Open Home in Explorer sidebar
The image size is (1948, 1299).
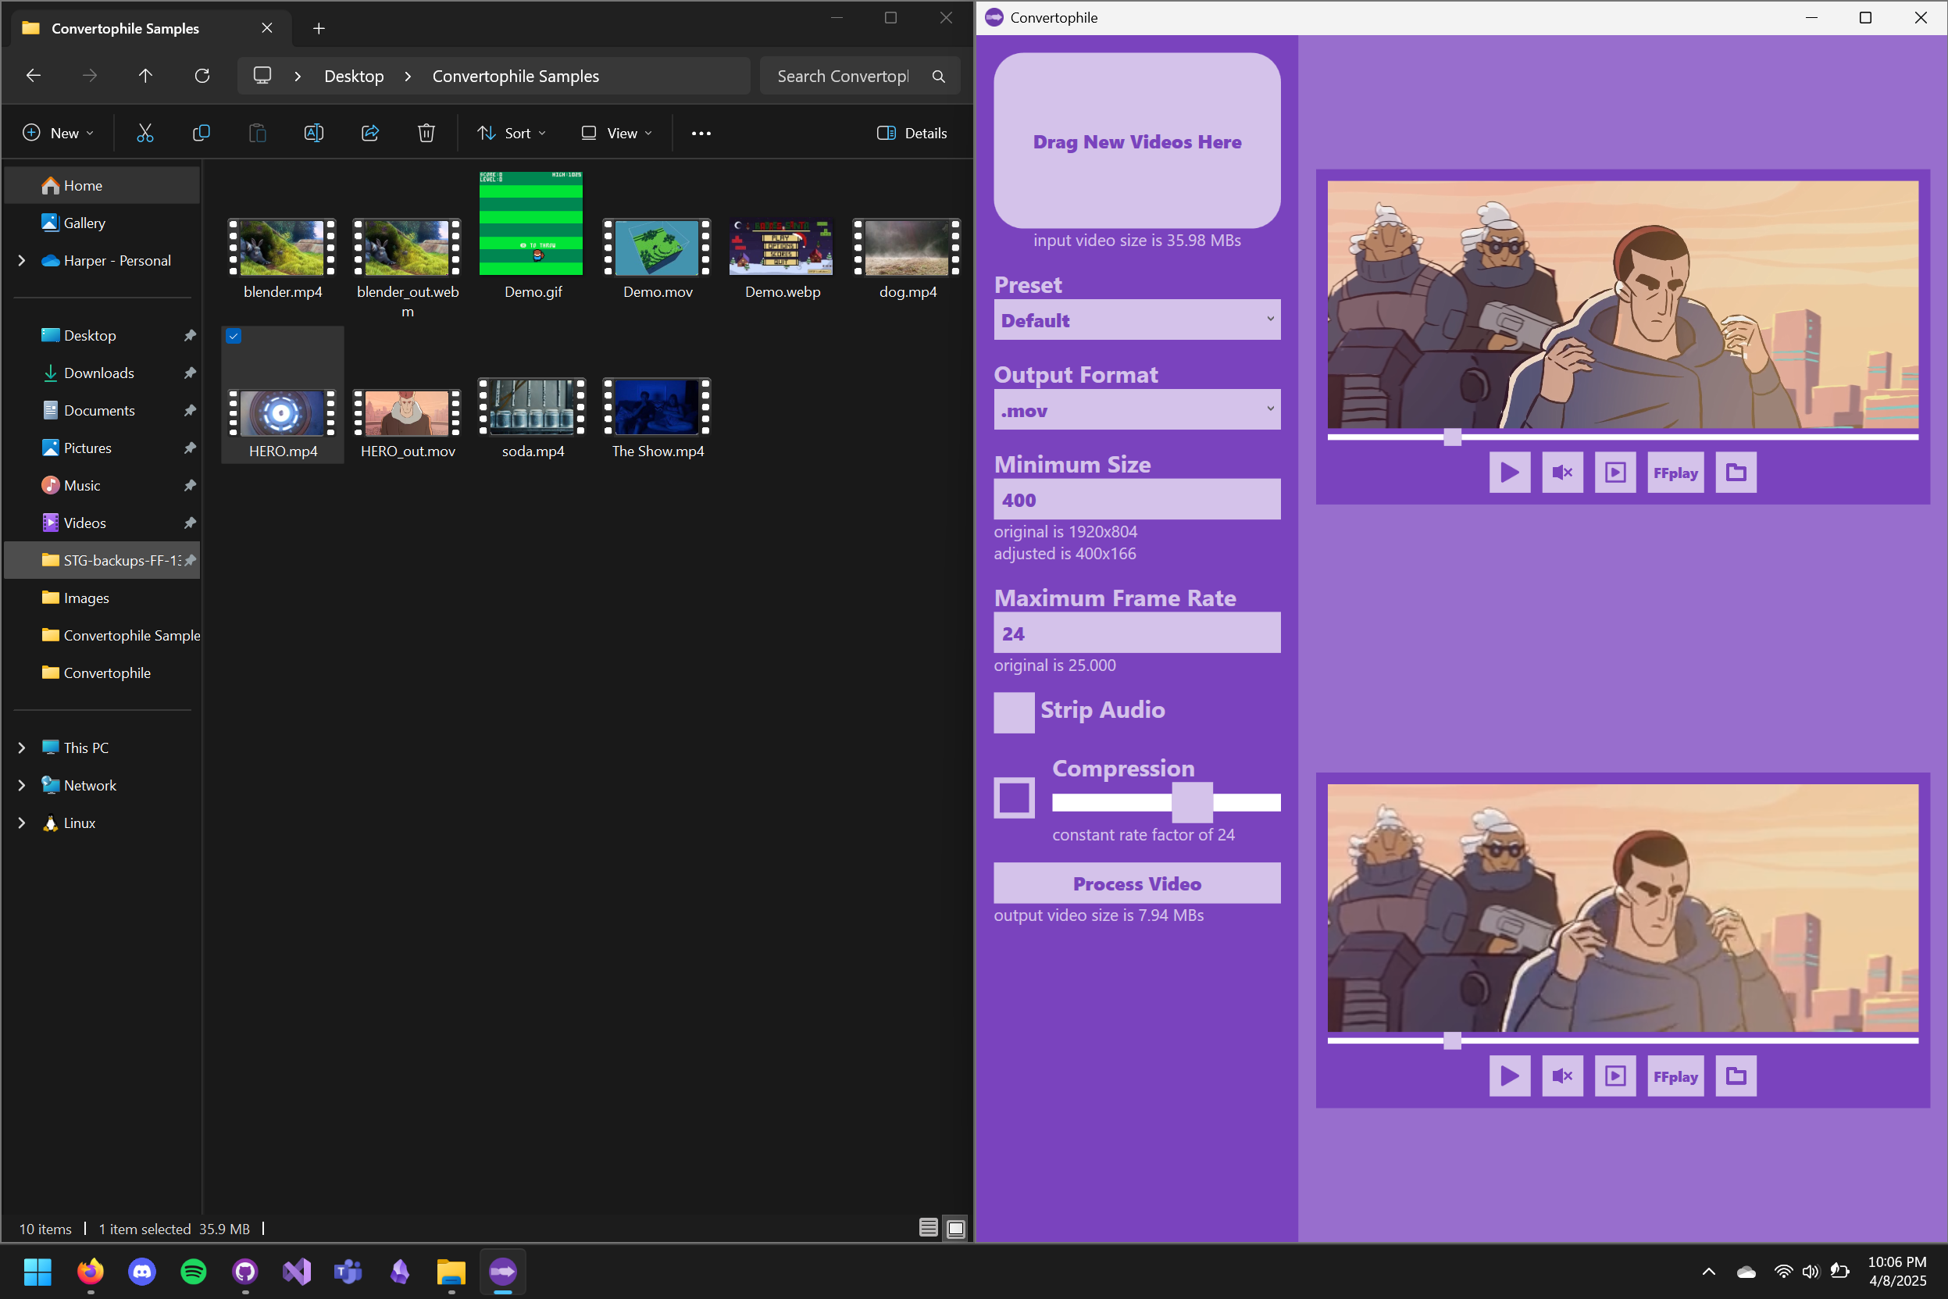coord(102,186)
